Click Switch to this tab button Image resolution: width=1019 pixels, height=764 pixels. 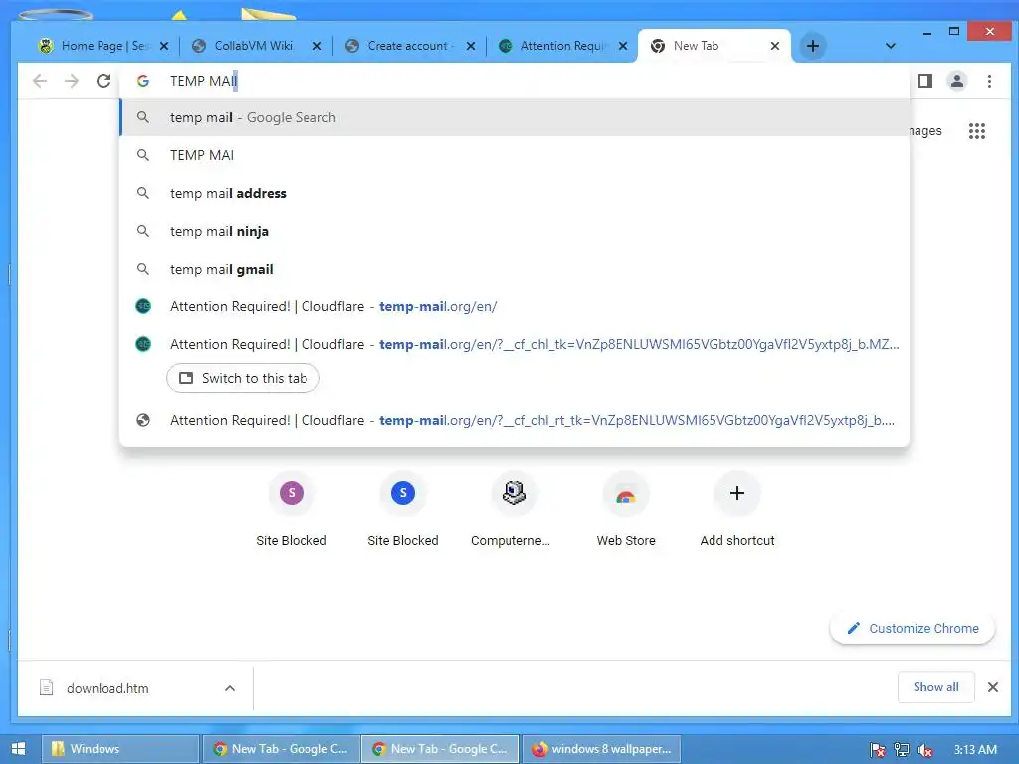click(243, 378)
